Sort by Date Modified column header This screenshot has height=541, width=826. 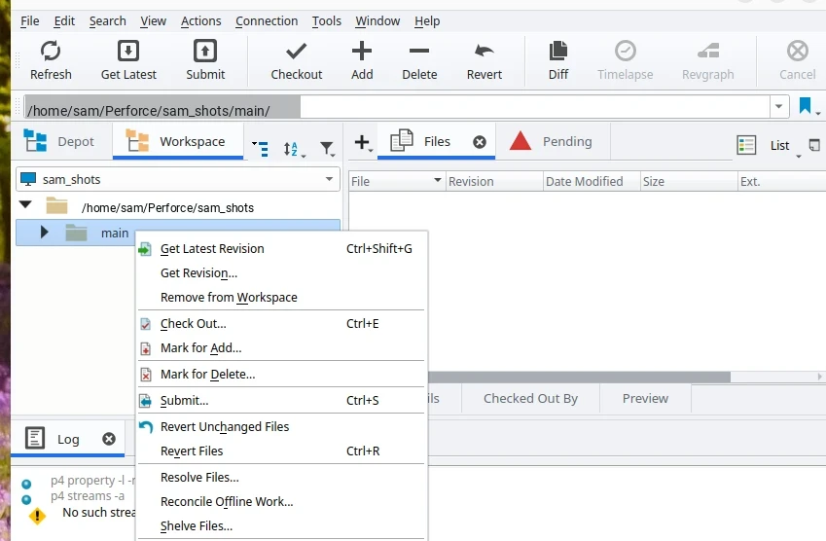pyautogui.click(x=592, y=181)
